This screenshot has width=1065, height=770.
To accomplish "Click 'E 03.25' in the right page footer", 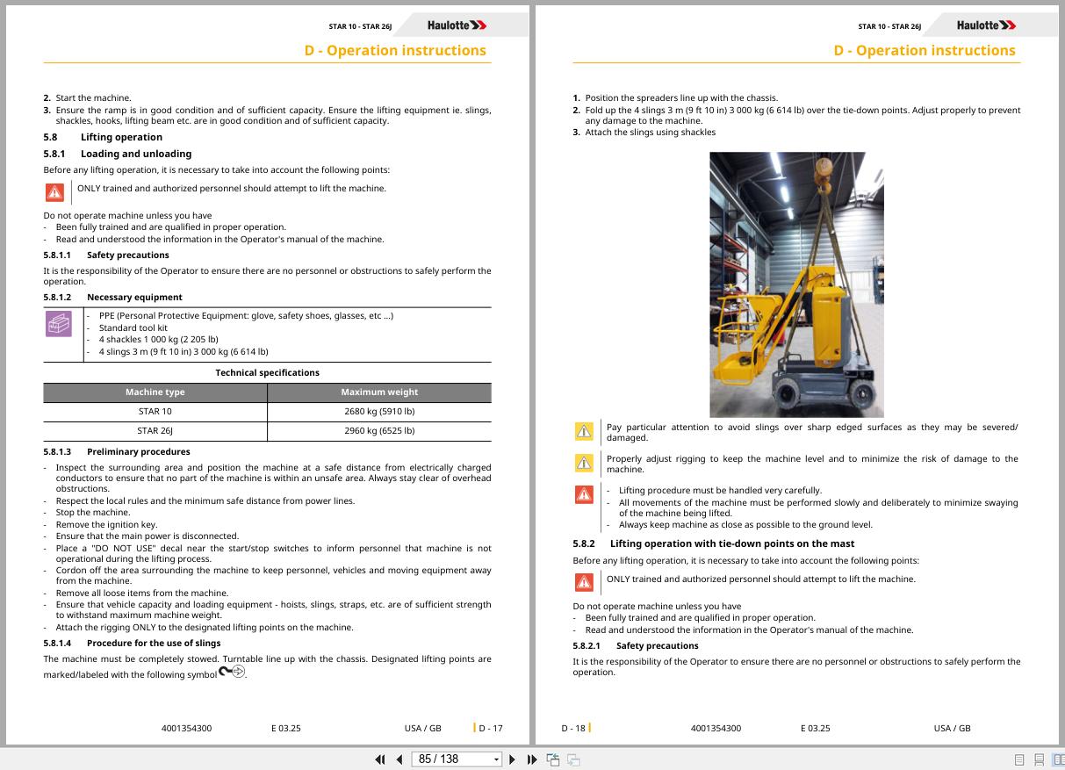I will (815, 728).
